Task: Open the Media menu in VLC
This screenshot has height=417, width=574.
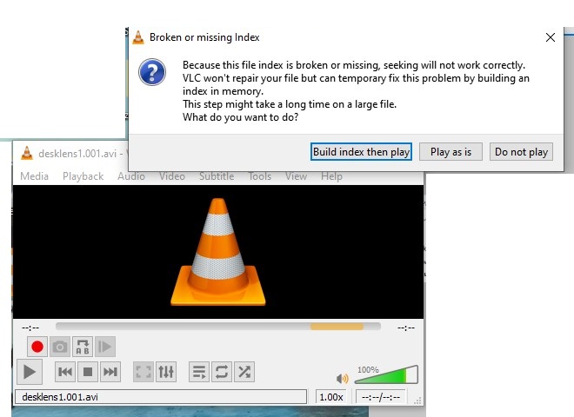Action: click(x=34, y=176)
